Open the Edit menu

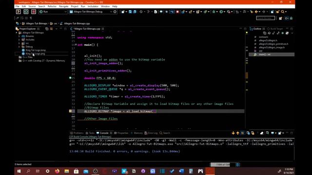pyautogui.click(x=24, y=6)
